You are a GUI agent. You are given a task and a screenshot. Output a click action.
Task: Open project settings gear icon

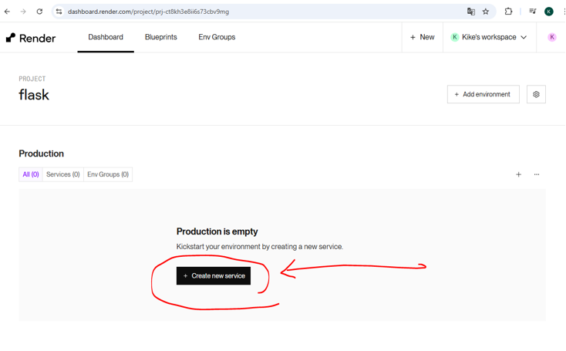click(x=536, y=94)
